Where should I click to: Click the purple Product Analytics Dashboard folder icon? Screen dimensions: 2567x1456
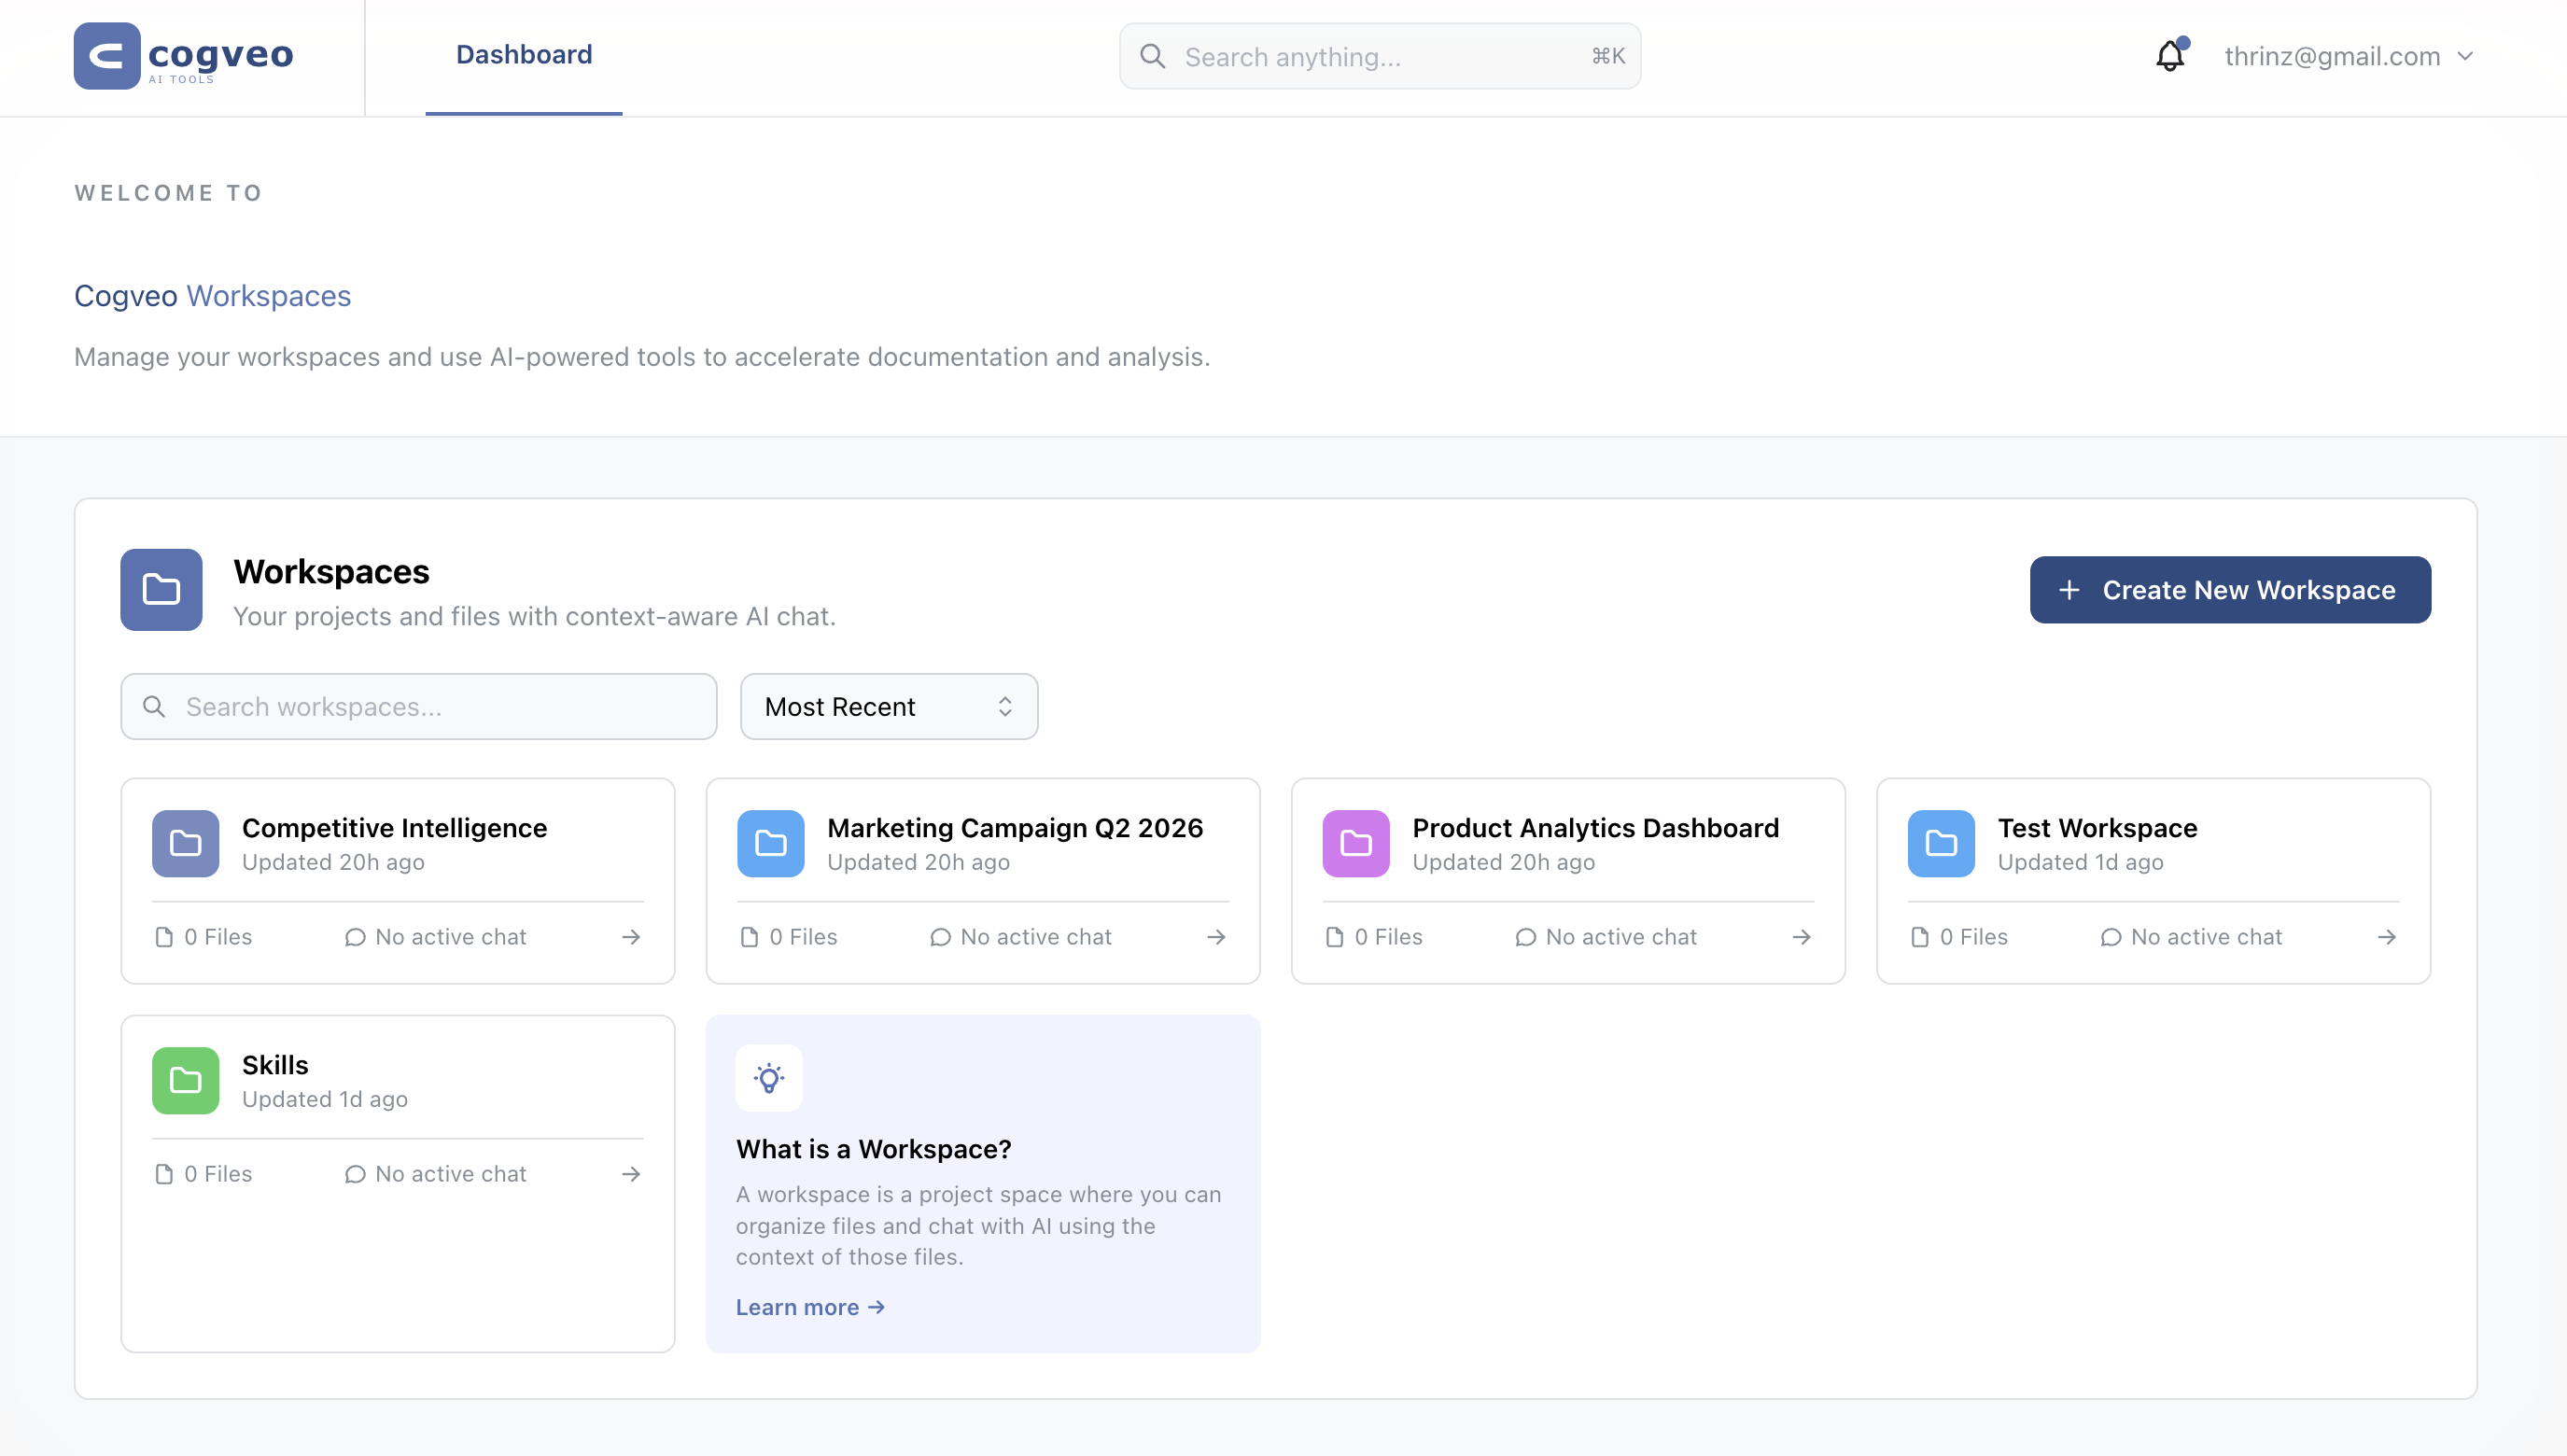coord(1355,843)
